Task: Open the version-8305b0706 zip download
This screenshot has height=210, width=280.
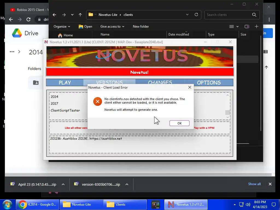Action: (98, 184)
